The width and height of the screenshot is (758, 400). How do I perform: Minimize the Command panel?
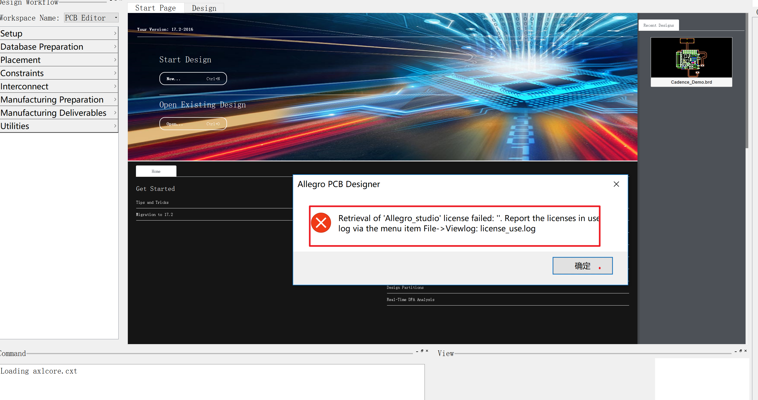coord(417,351)
